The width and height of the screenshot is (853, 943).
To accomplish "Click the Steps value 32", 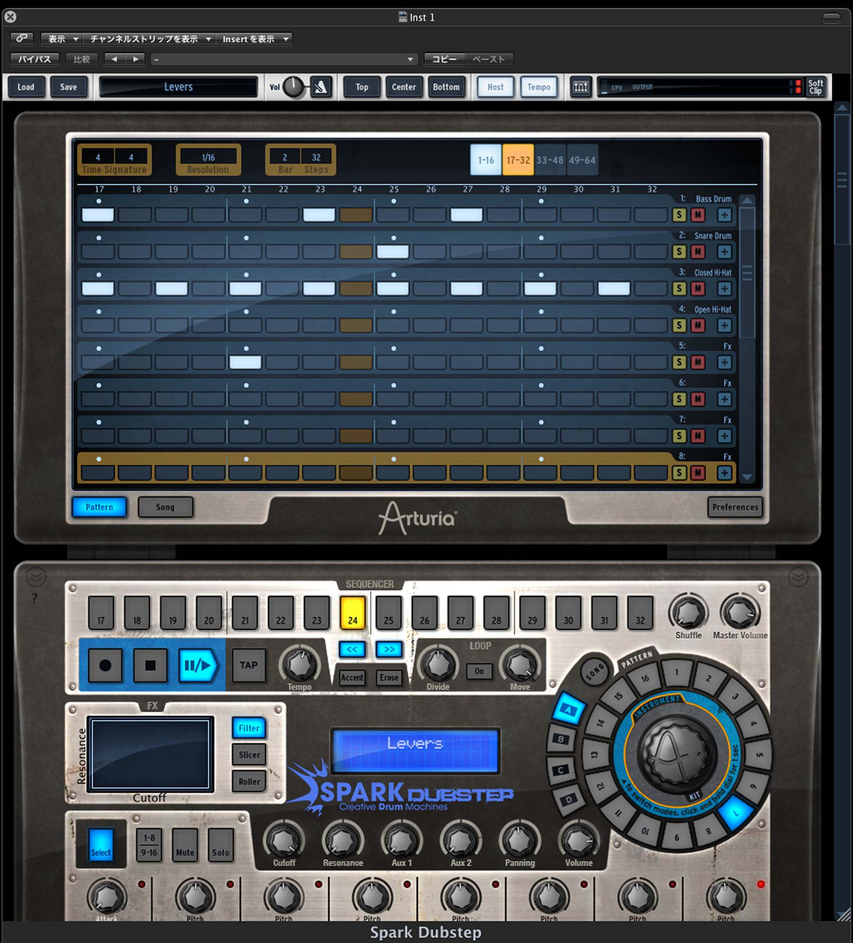I will pos(316,157).
